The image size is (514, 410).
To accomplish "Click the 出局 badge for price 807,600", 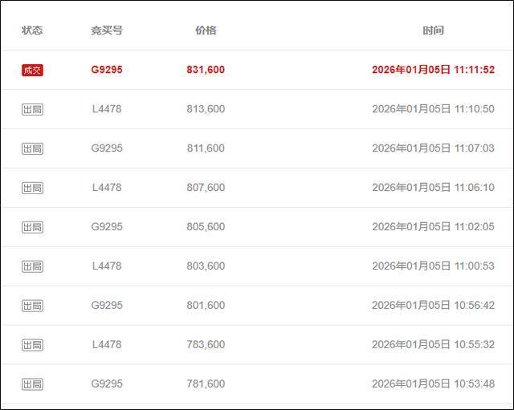I will pyautogui.click(x=32, y=189).
